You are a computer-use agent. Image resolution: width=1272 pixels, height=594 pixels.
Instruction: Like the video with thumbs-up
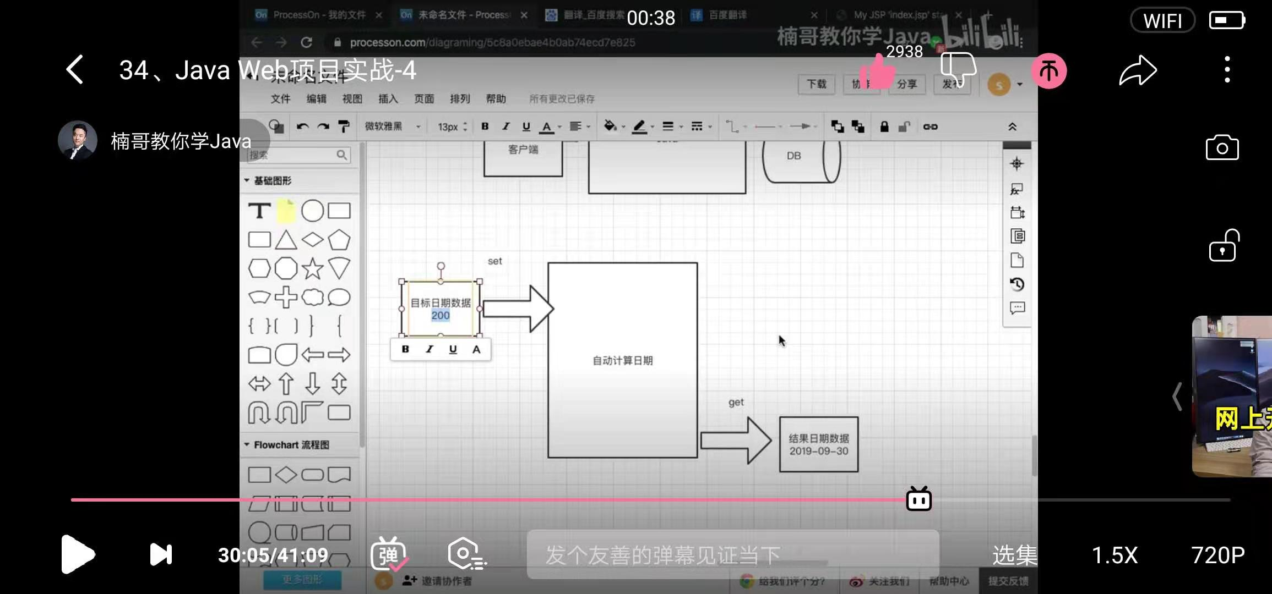click(877, 71)
